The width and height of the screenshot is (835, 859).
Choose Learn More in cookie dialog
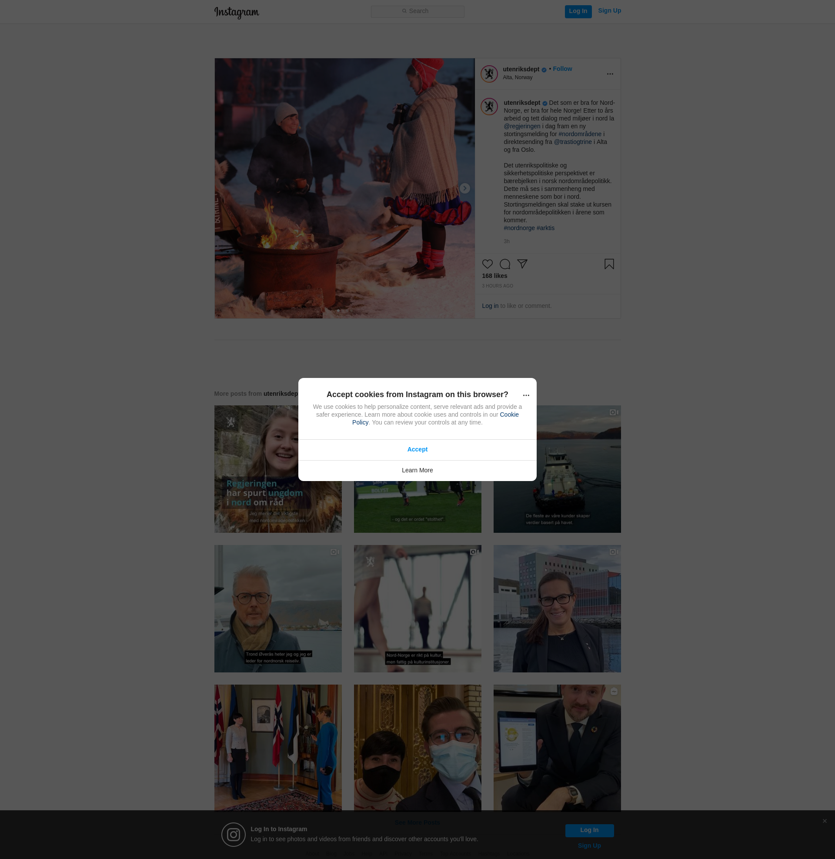click(417, 471)
